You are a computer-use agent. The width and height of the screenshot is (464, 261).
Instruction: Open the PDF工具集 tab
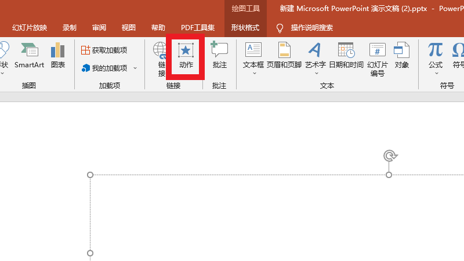197,27
